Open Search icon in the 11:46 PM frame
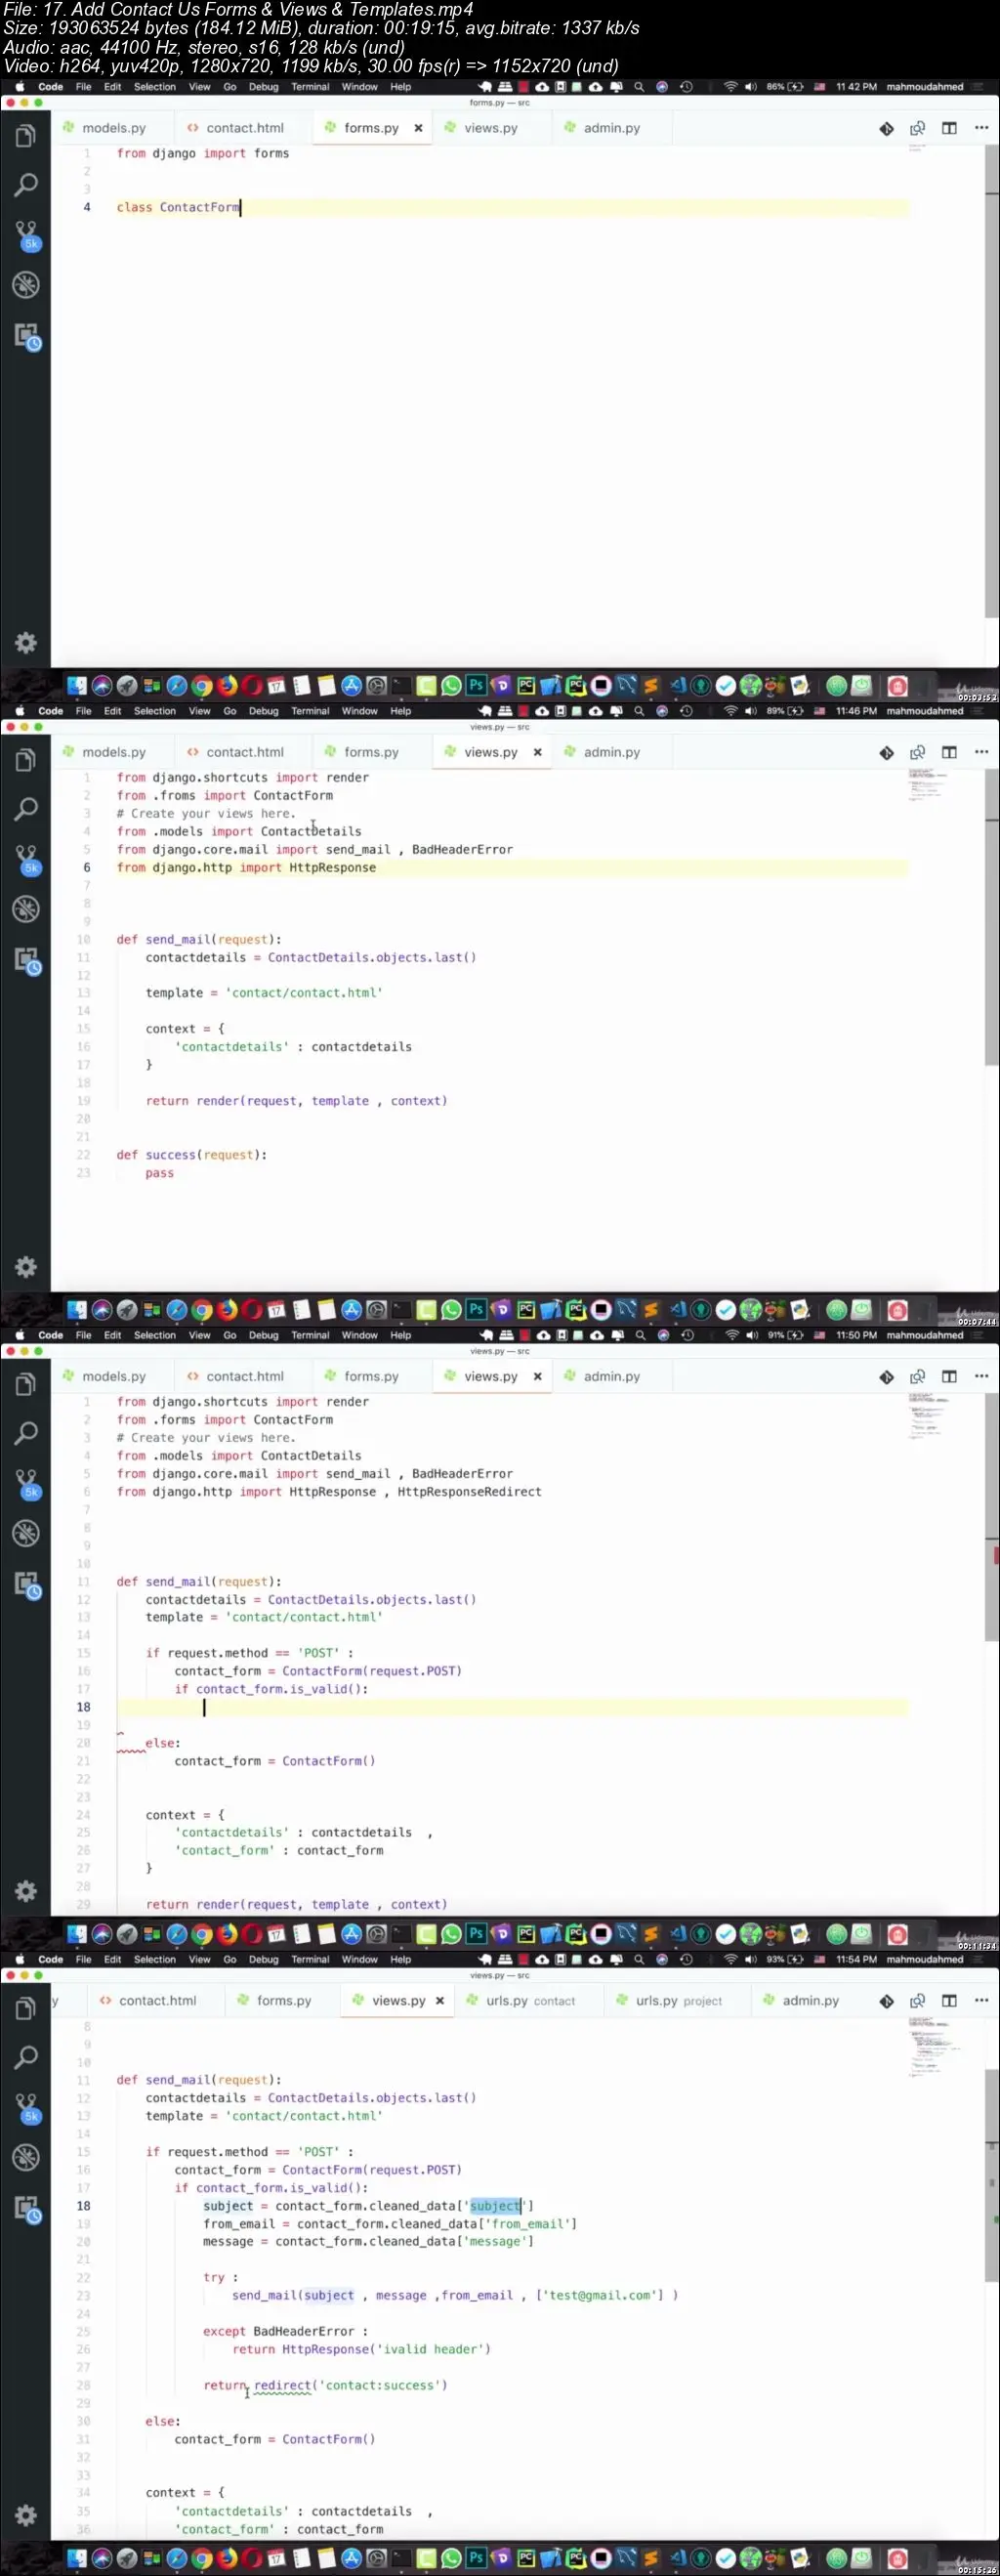Viewport: 1000px width, 2576px height. click(x=26, y=809)
